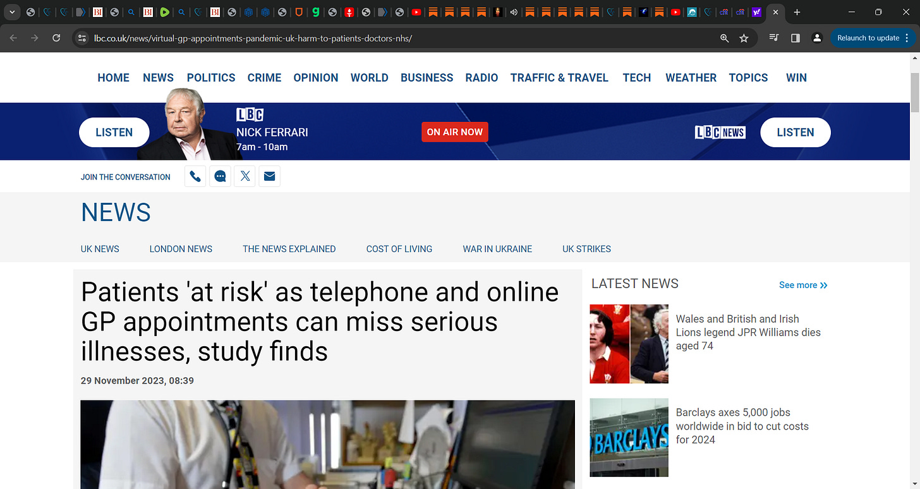Click the Barclays story thumbnail
The width and height of the screenshot is (920, 489).
tap(629, 437)
